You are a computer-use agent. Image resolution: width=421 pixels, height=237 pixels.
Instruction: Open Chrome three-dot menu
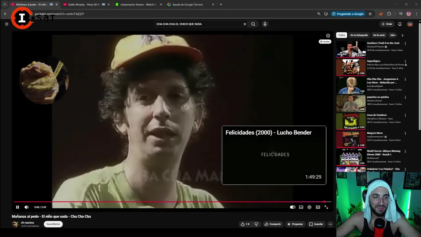click(x=416, y=14)
